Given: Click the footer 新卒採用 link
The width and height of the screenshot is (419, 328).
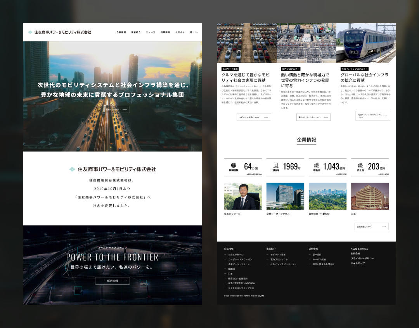Looking at the screenshot, I should [x=317, y=255].
